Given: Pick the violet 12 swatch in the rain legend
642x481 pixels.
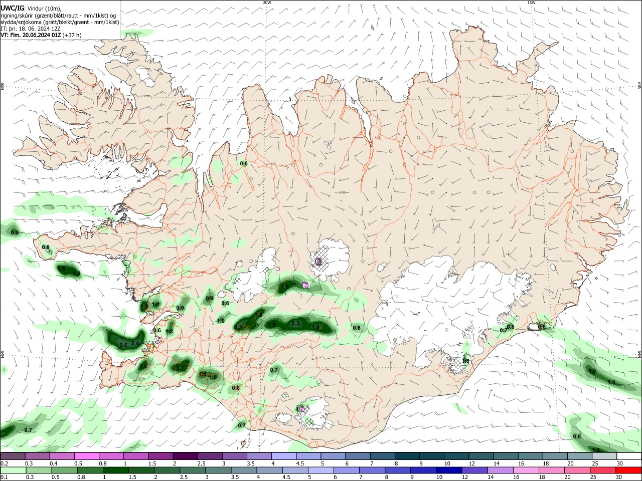Looking at the screenshot, I should tap(474, 470).
